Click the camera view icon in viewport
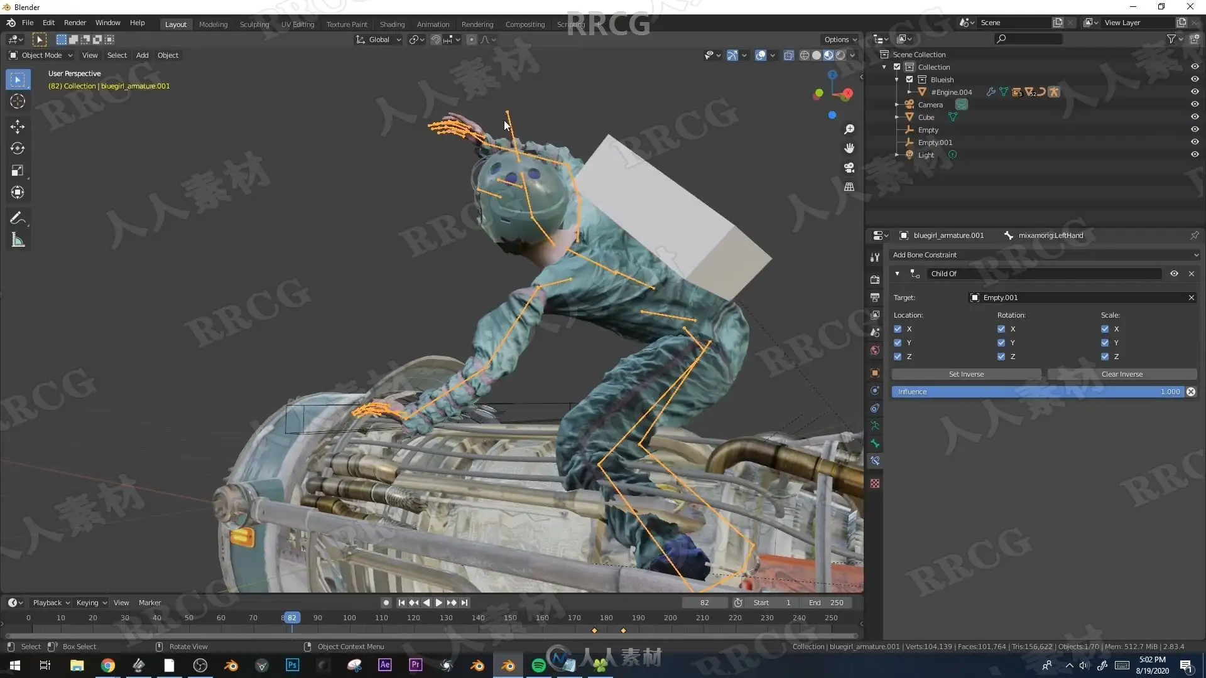This screenshot has height=678, width=1206. coord(849,168)
